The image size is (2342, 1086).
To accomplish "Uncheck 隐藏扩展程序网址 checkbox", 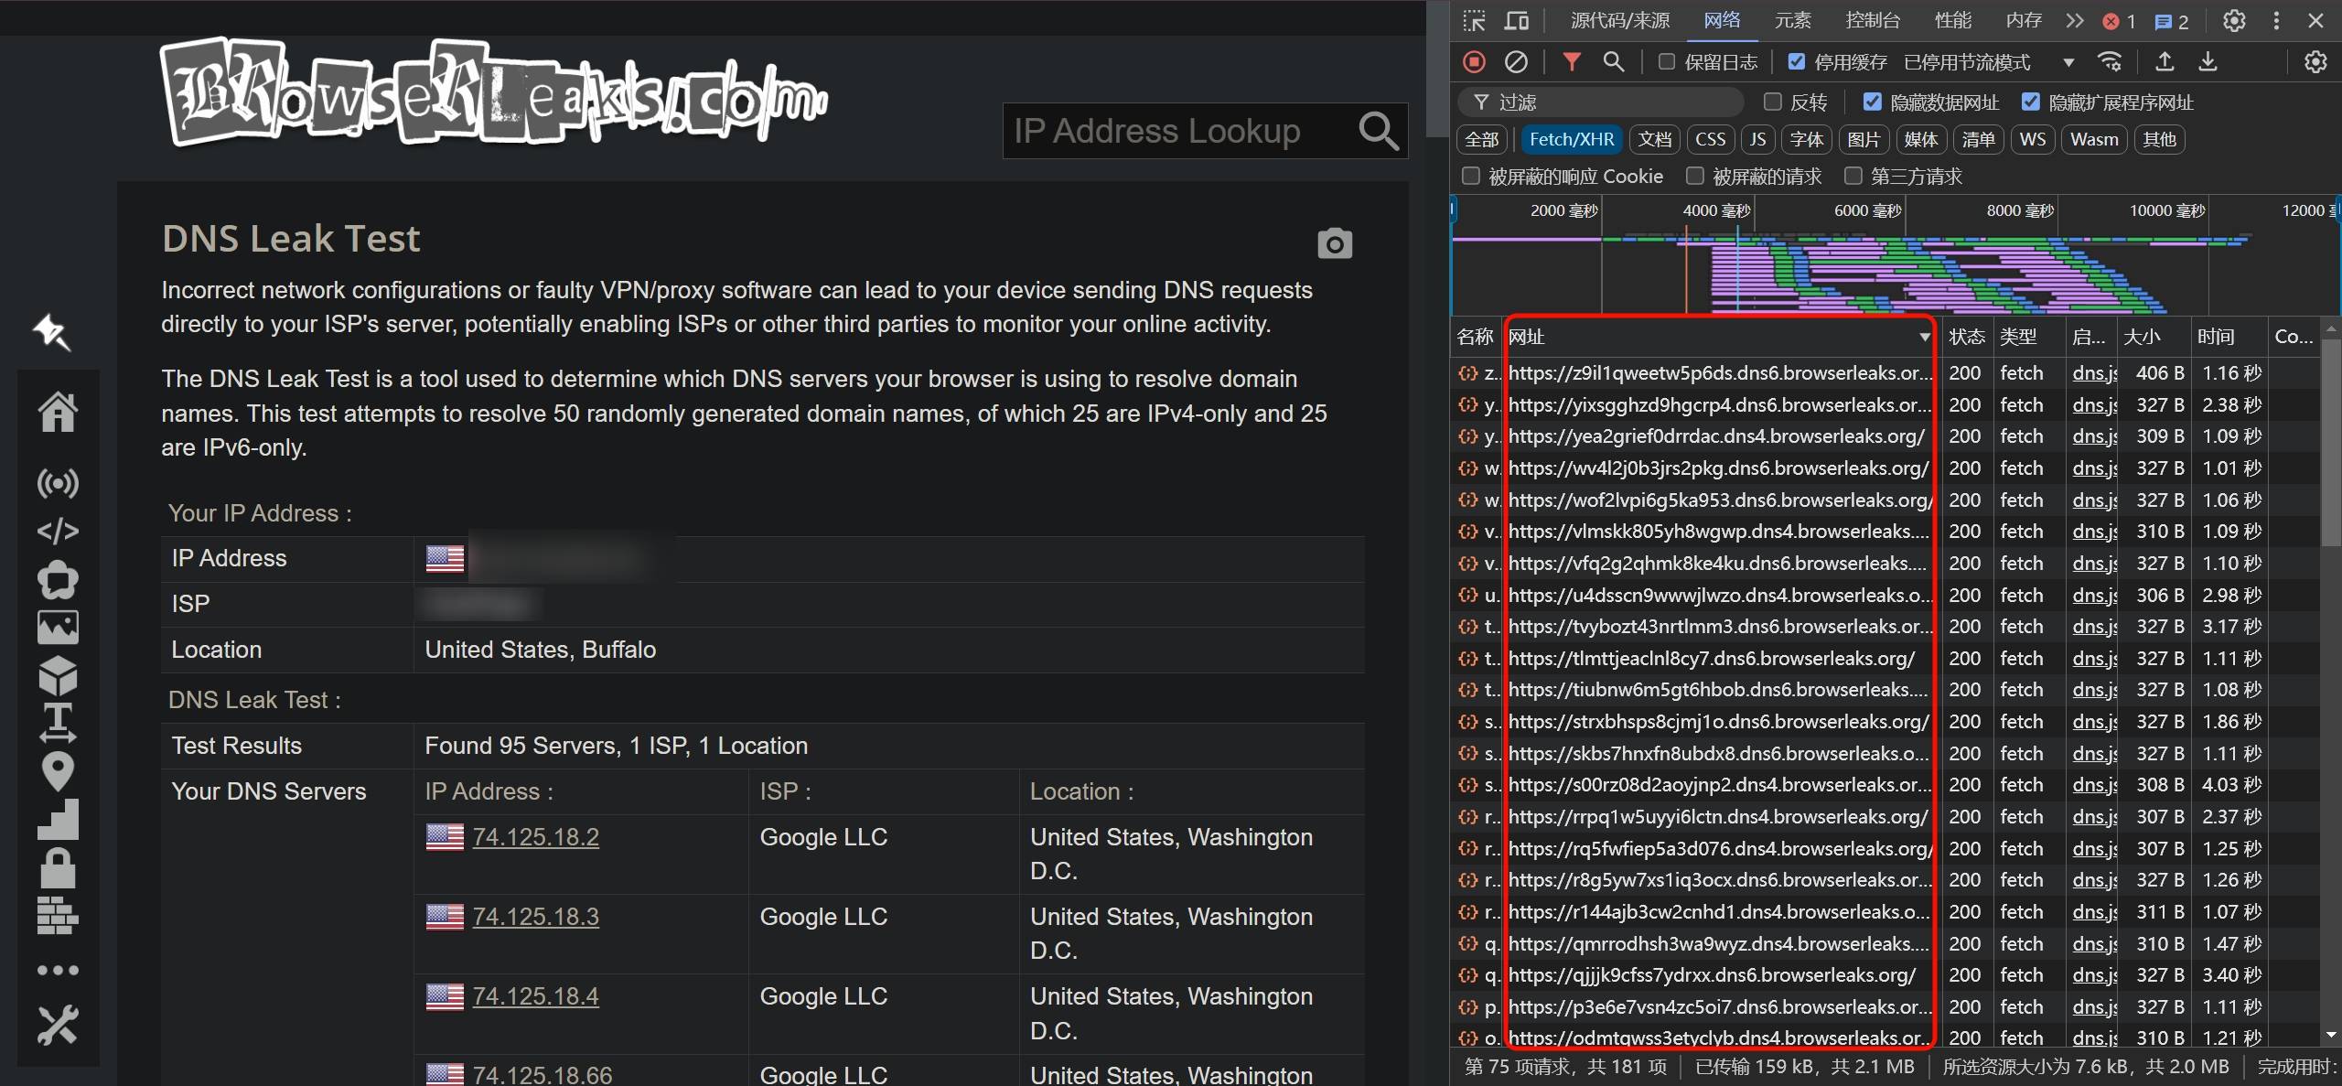I will (2031, 102).
